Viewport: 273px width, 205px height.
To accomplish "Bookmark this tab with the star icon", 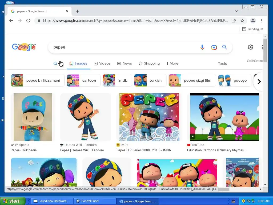I will coord(242,21).
